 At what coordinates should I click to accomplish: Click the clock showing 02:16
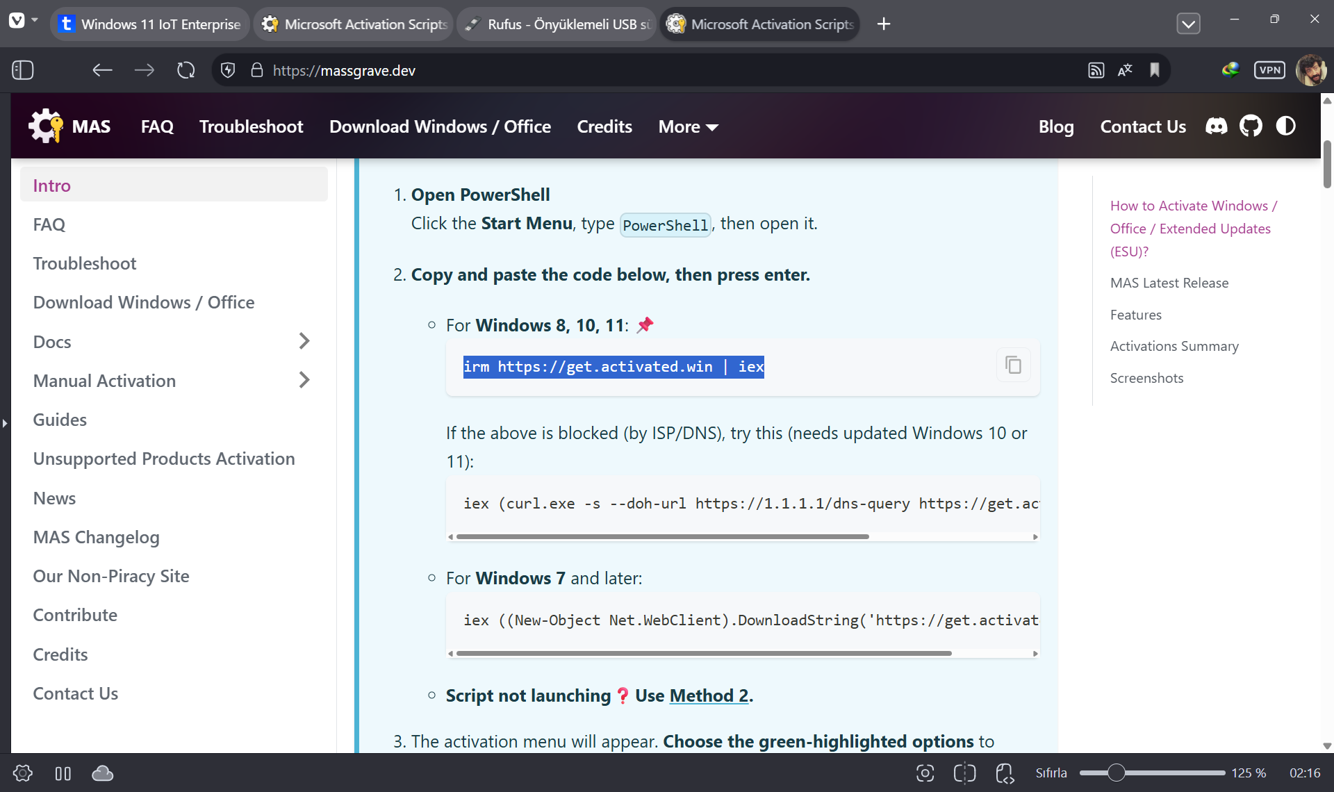pos(1304,773)
